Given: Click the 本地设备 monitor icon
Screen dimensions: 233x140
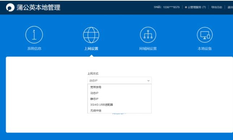Looking at the screenshot, I should (205, 35).
